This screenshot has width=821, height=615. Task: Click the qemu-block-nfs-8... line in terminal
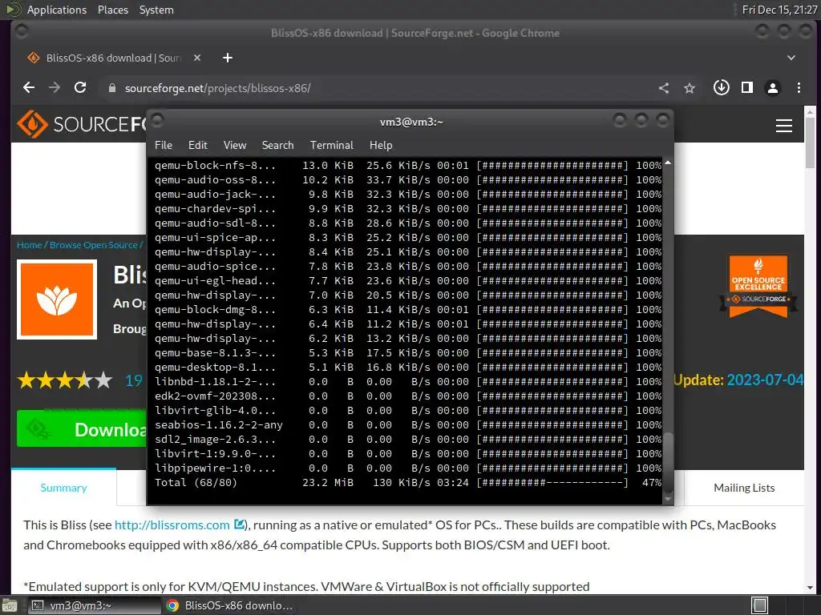click(x=408, y=165)
